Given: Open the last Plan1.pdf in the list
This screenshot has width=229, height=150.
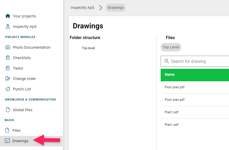Looking at the screenshot, I should coord(195,125).
